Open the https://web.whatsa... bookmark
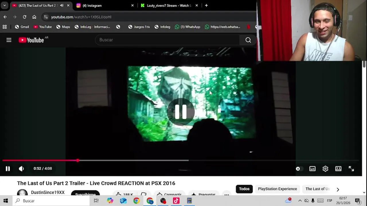This screenshot has width=367, height=206. tap(223, 27)
